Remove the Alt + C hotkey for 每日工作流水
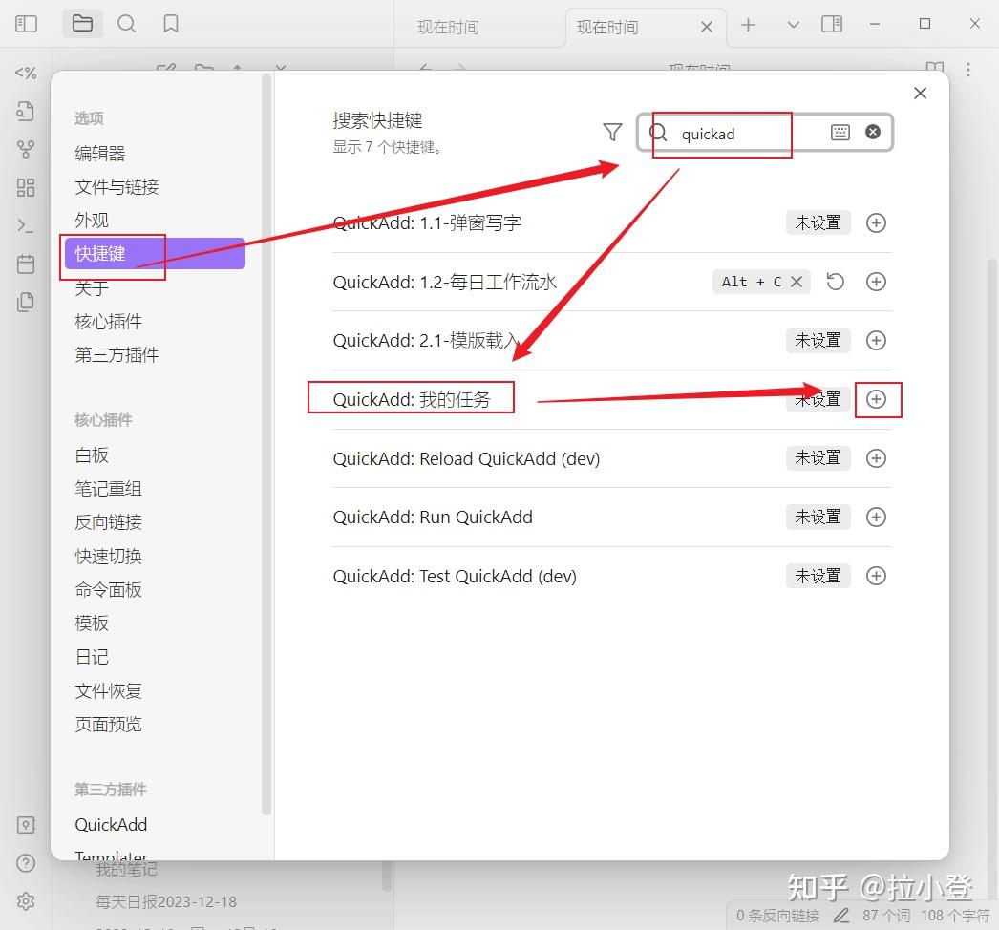999x930 pixels. coord(797,281)
